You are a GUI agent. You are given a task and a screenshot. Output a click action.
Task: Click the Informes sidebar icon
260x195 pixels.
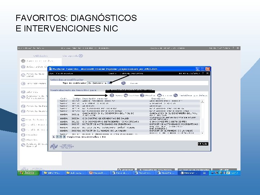point(23,92)
